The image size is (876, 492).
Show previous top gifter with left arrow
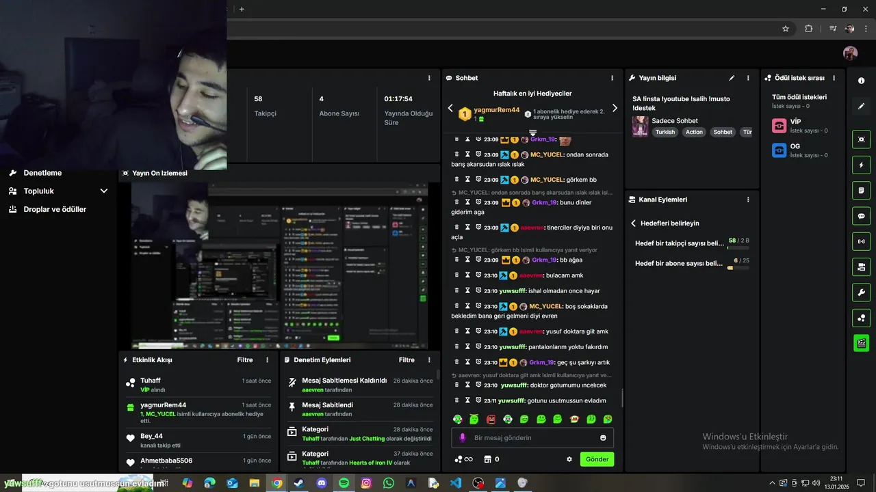point(450,108)
